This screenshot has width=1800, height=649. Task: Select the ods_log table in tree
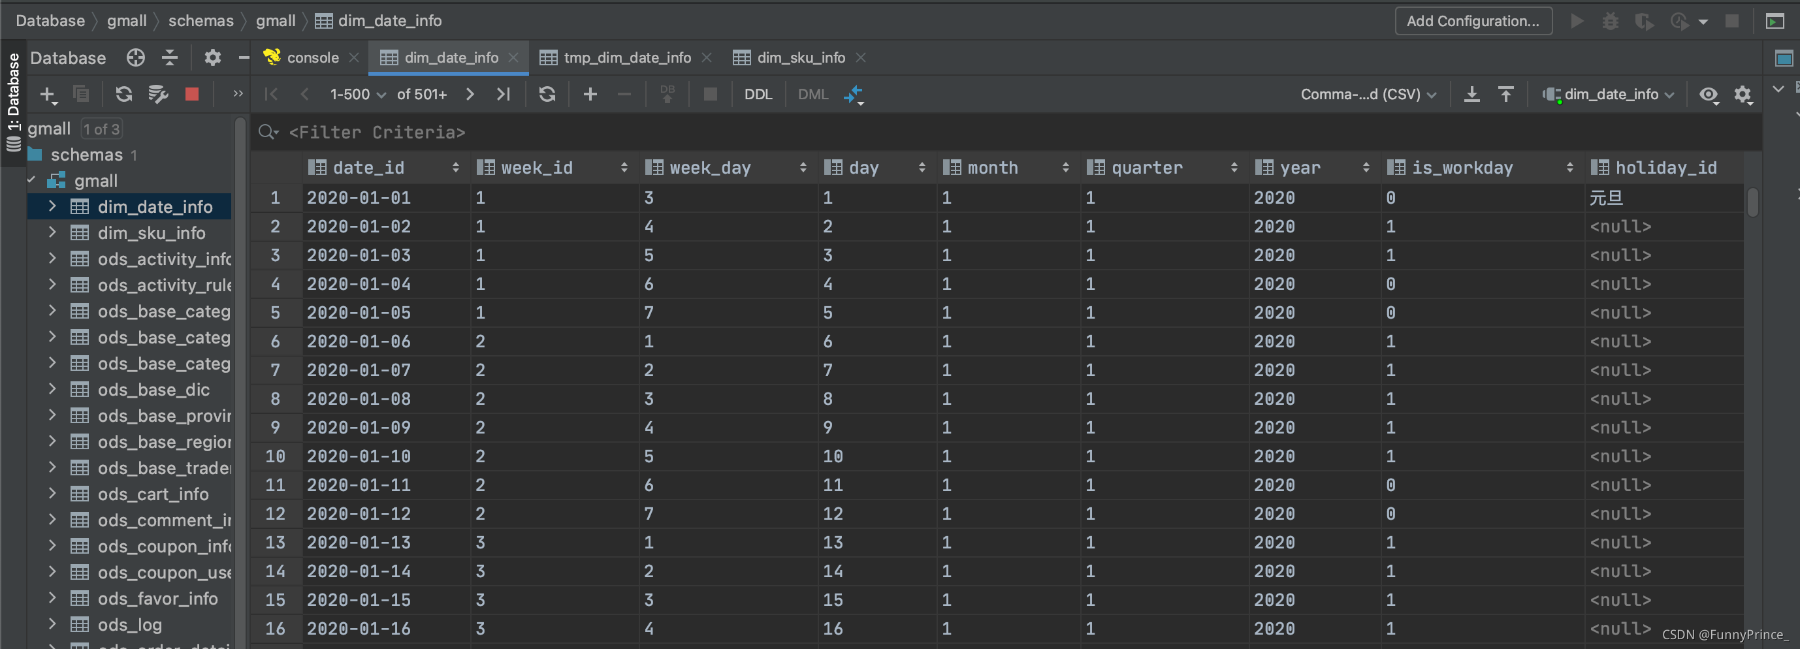point(129,625)
